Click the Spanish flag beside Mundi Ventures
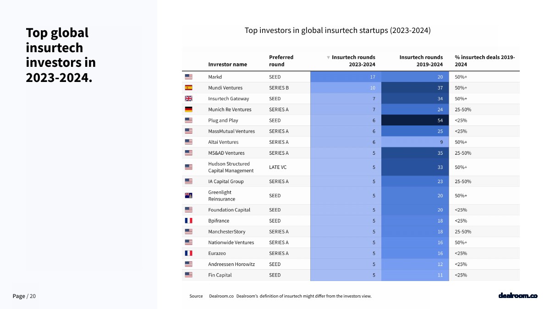 tap(188, 88)
